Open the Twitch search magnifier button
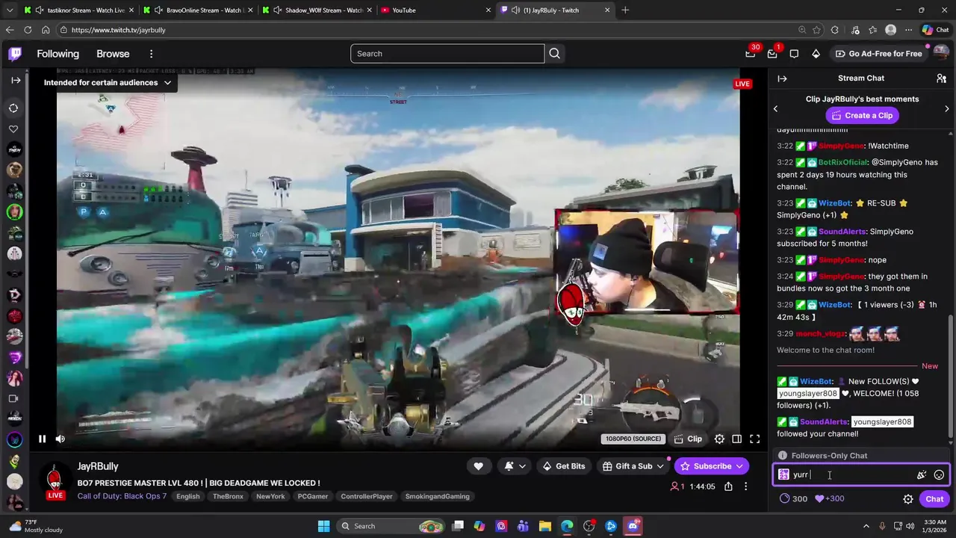 coord(554,54)
